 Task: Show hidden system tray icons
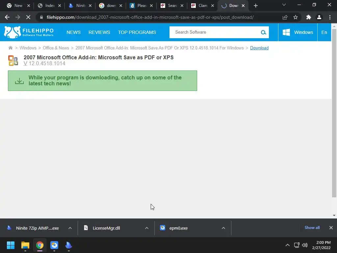tap(288, 245)
